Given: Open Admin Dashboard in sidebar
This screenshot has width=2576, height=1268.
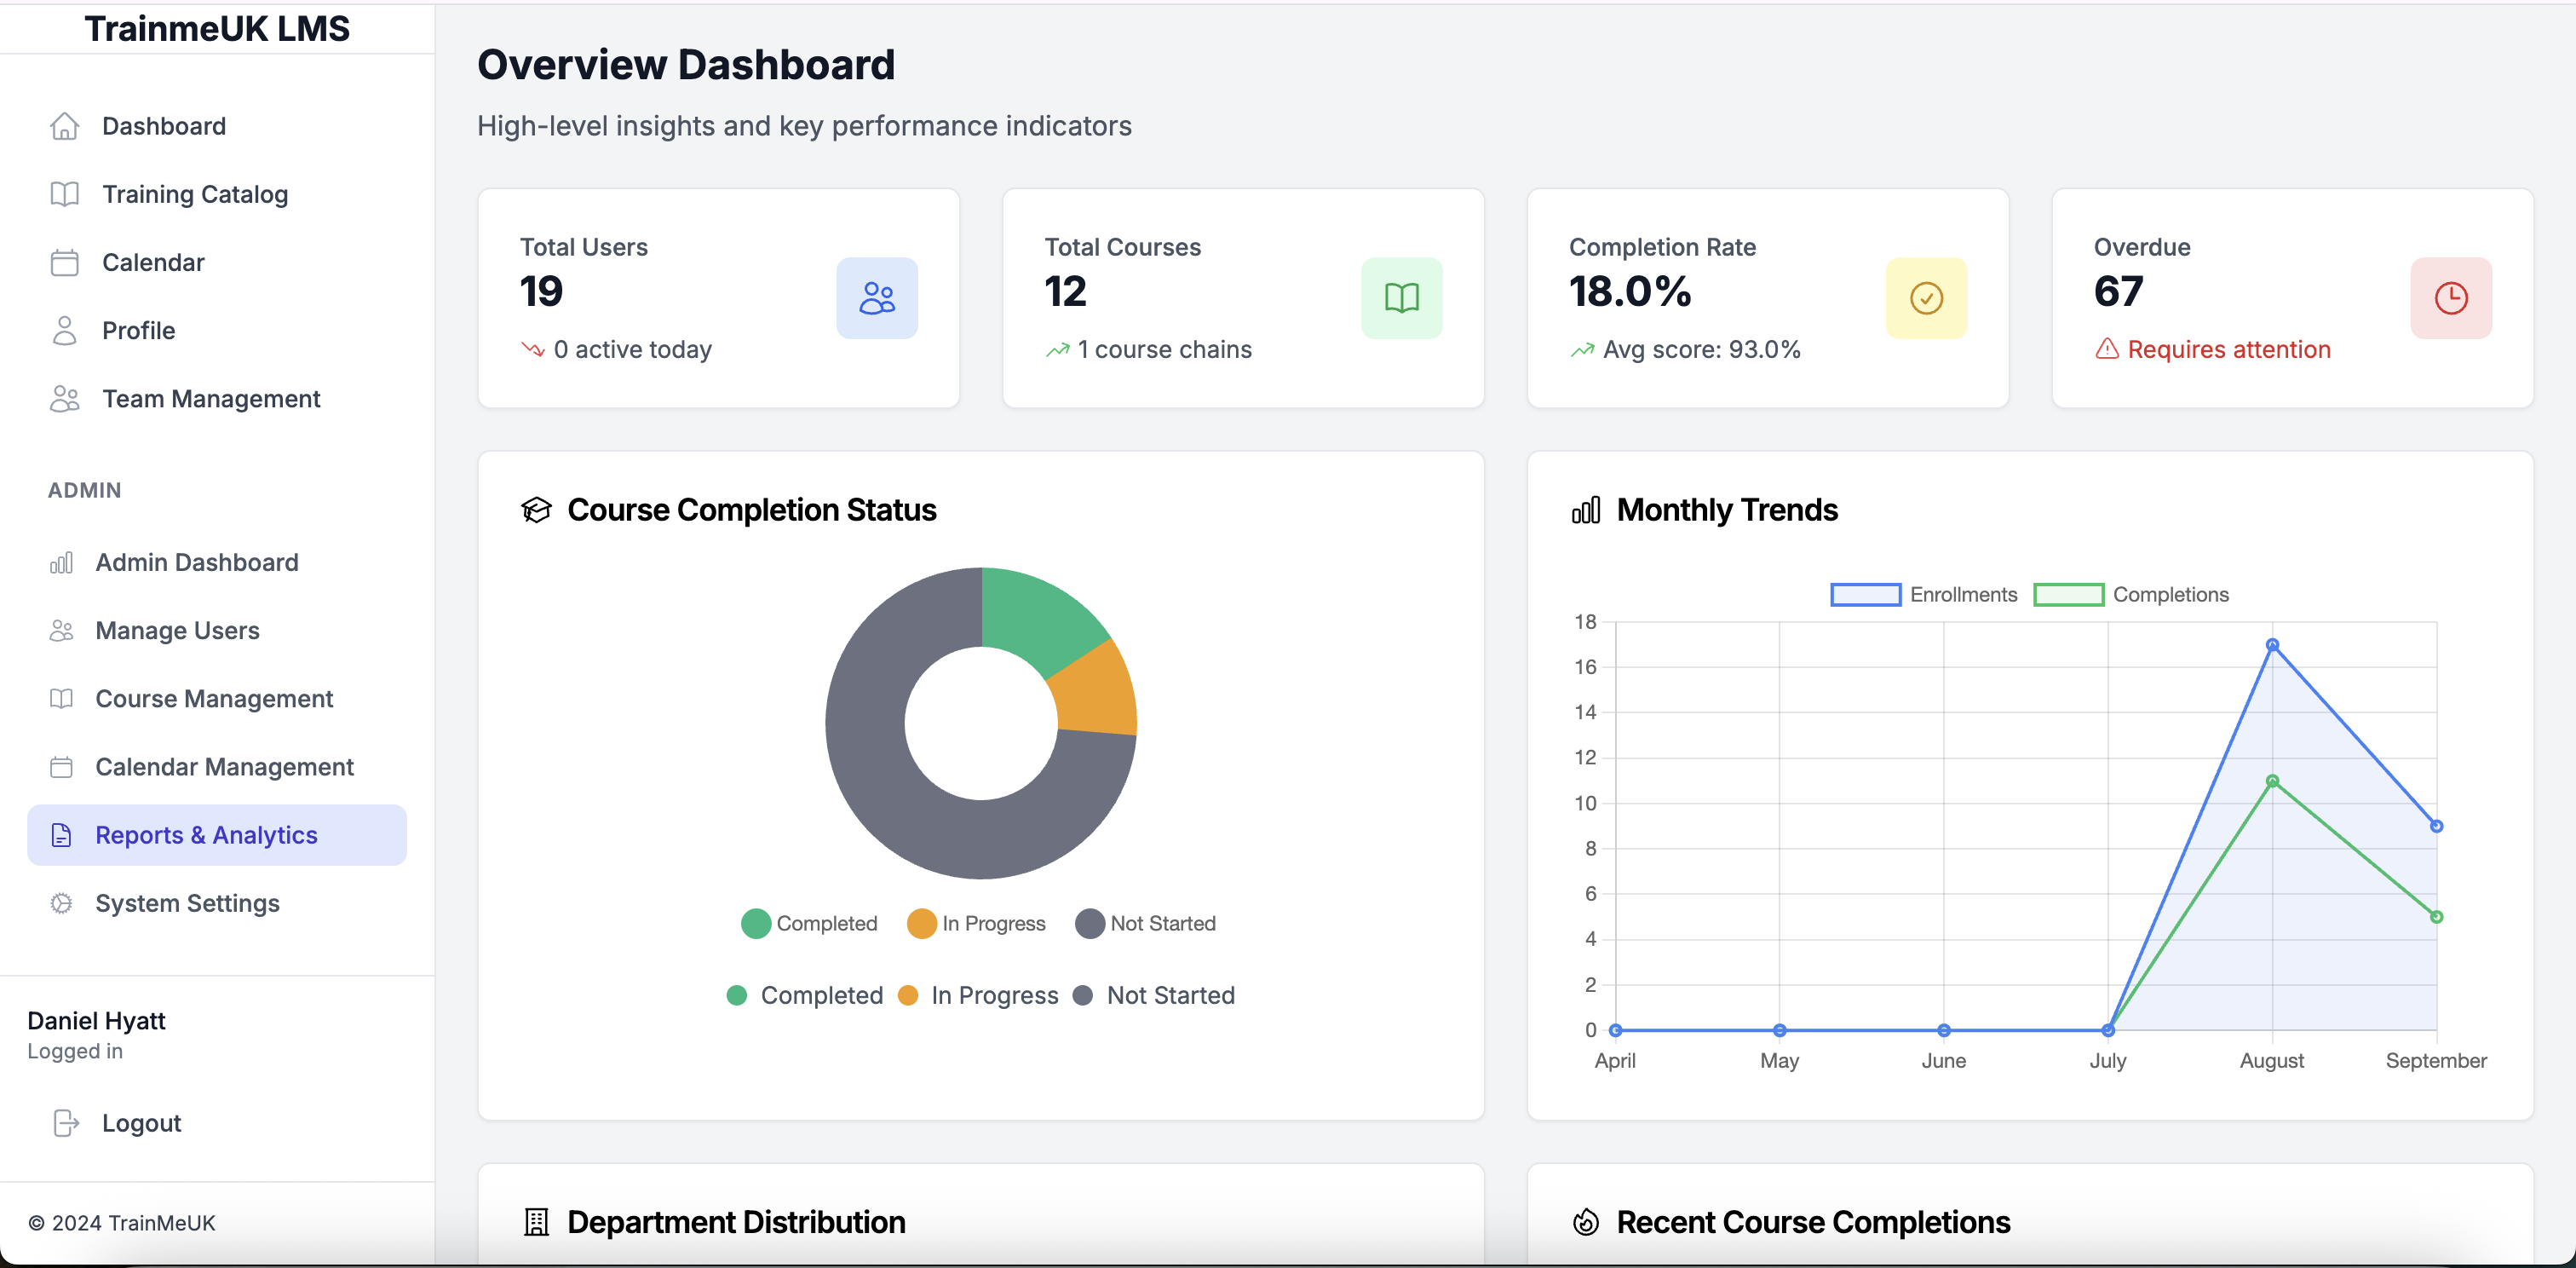Looking at the screenshot, I should pyautogui.click(x=217, y=562).
